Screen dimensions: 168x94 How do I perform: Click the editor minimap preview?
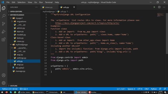pyautogui.click(x=160, y=15)
